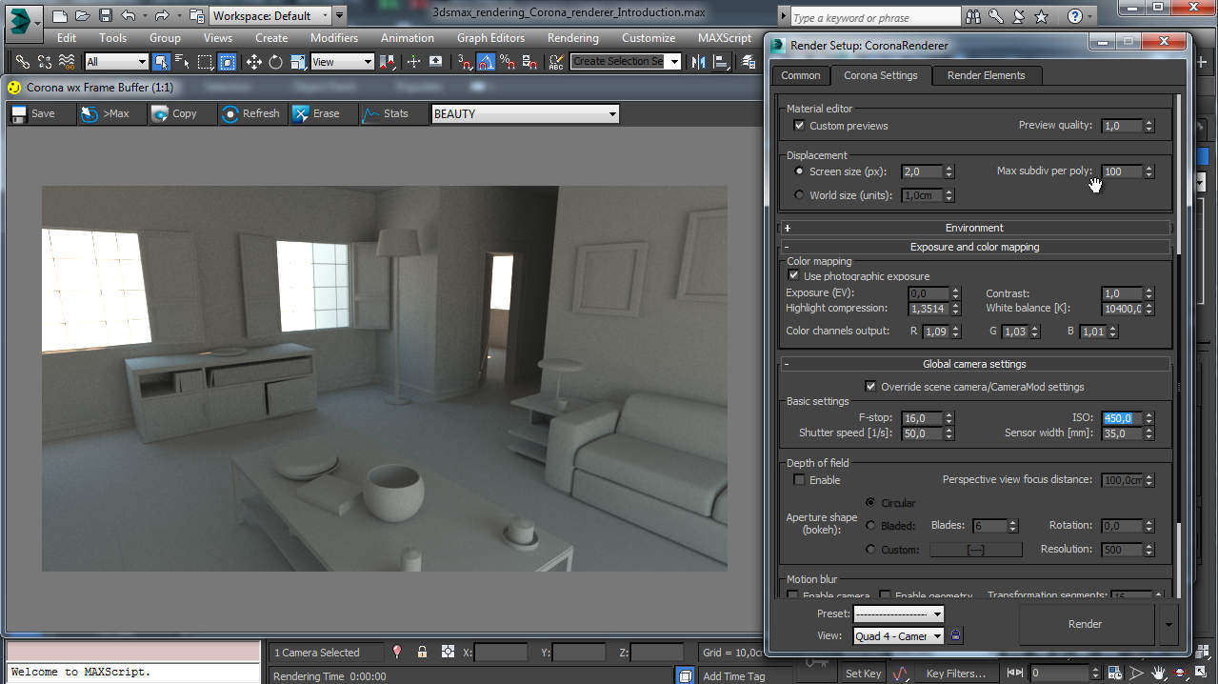The width and height of the screenshot is (1218, 684).
Task: Toggle the 3D Snaps button
Action: point(465,62)
